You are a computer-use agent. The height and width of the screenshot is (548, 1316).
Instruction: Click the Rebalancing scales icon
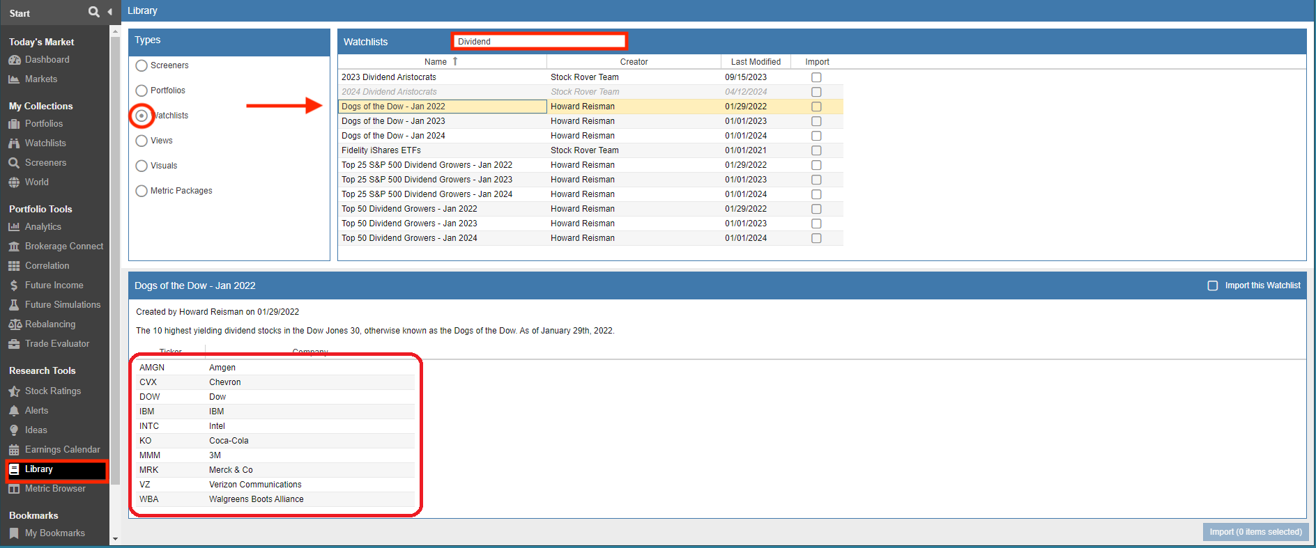click(15, 324)
